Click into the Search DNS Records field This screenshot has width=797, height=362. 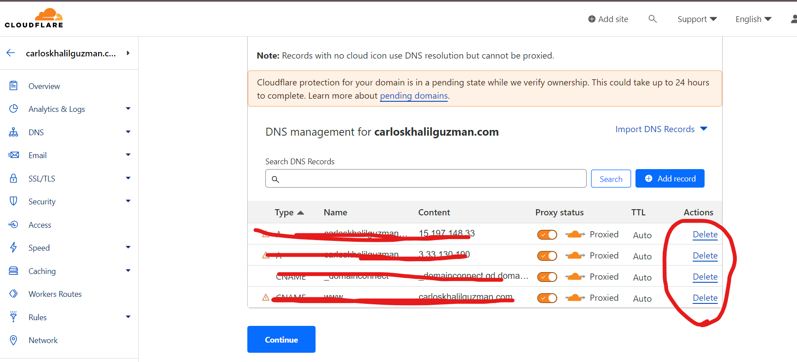coord(426,178)
